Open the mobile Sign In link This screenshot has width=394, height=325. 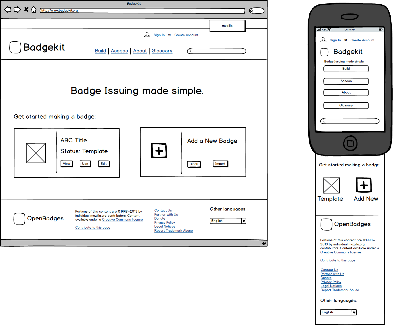point(335,40)
